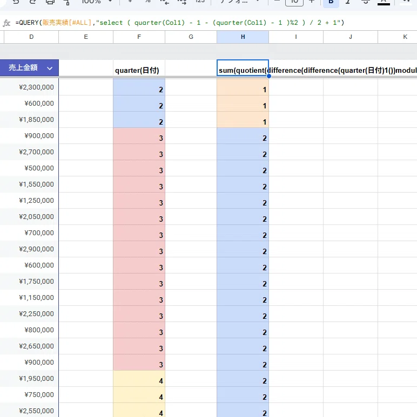Click quarter value 3 in the ¥1,250,000 row
The image size is (417, 417).
[139, 201]
